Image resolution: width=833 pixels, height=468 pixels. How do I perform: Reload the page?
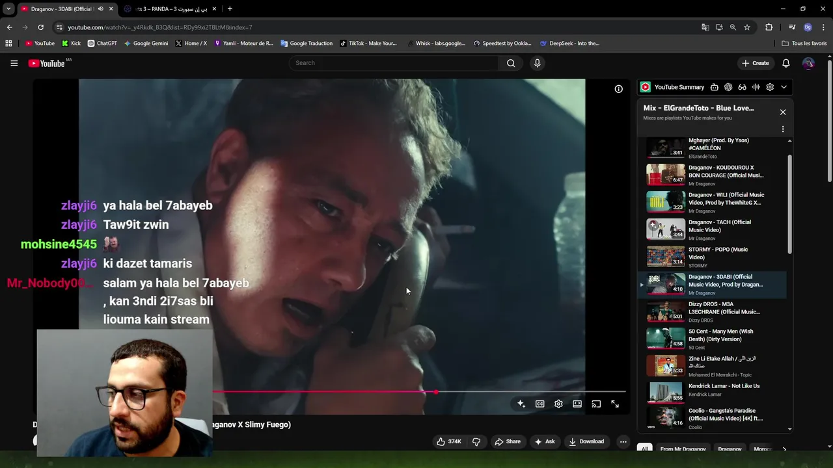pyautogui.click(x=40, y=27)
